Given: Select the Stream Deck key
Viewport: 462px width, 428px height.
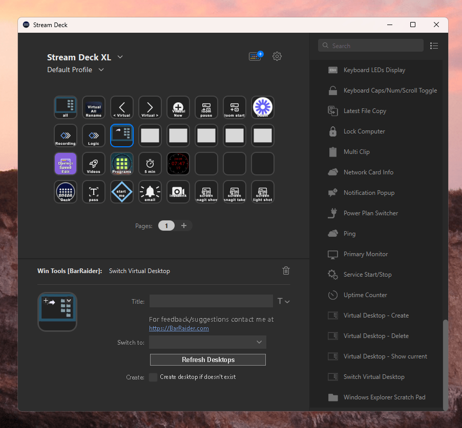Looking at the screenshot, I should pyautogui.click(x=66, y=192).
